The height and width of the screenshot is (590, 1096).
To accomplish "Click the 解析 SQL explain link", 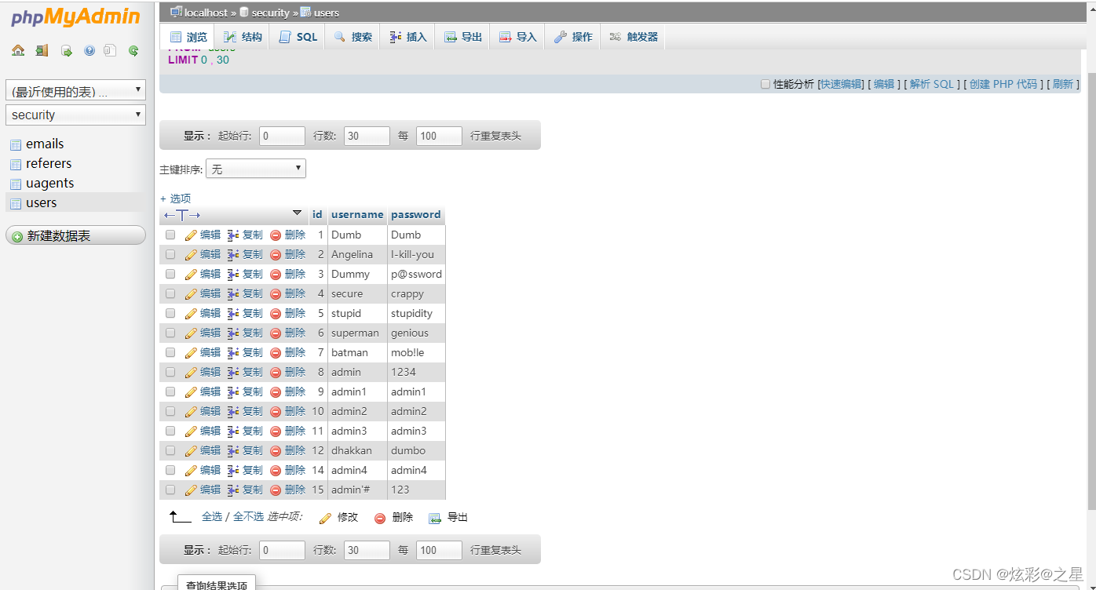I will click(x=932, y=84).
